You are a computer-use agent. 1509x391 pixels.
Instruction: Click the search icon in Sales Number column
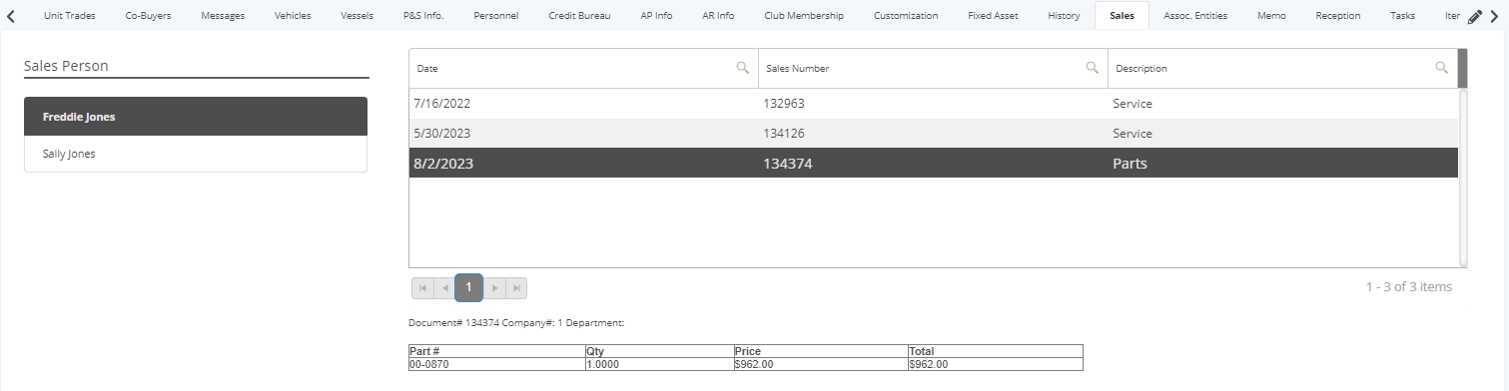pyautogui.click(x=1092, y=68)
